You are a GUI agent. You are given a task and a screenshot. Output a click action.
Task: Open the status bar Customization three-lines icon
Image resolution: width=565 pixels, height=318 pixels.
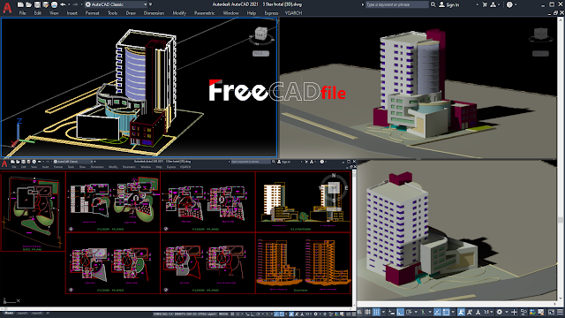click(560, 312)
